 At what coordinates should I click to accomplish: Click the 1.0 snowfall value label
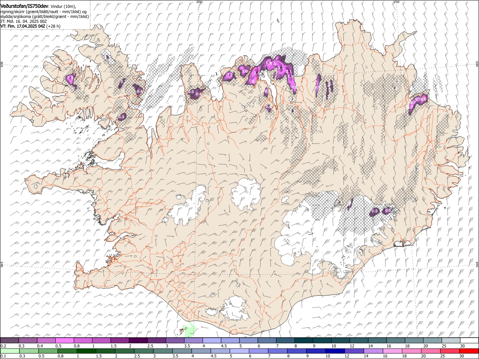[245, 71]
